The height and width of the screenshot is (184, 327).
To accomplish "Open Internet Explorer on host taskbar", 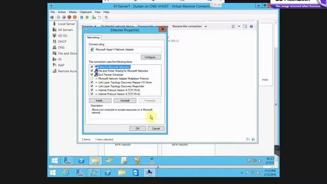I will (65, 173).
